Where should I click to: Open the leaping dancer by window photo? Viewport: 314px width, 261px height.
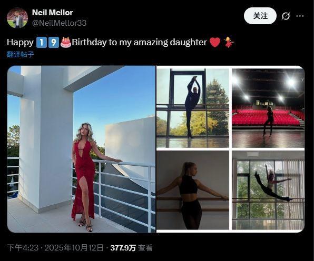click(x=268, y=190)
